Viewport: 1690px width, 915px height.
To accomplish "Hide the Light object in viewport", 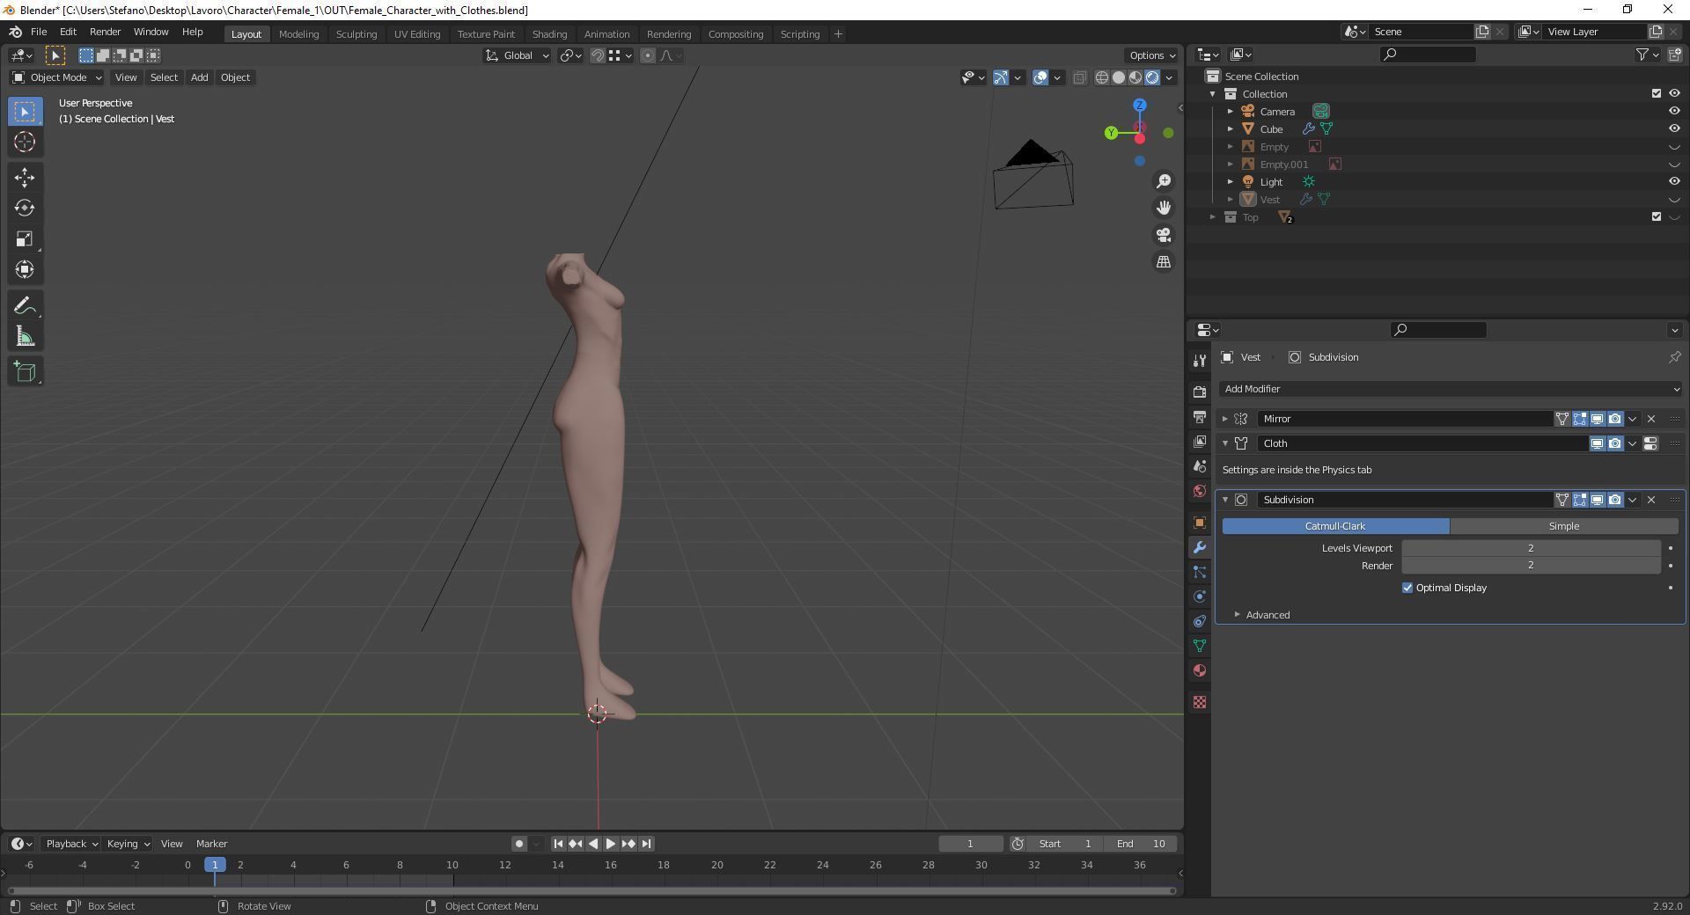I will point(1674,182).
